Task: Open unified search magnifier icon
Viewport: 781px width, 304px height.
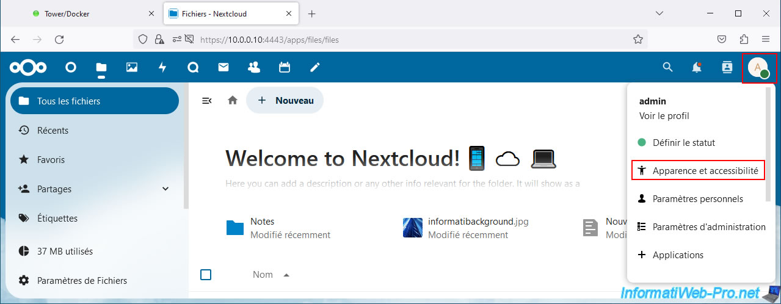Action: point(667,68)
